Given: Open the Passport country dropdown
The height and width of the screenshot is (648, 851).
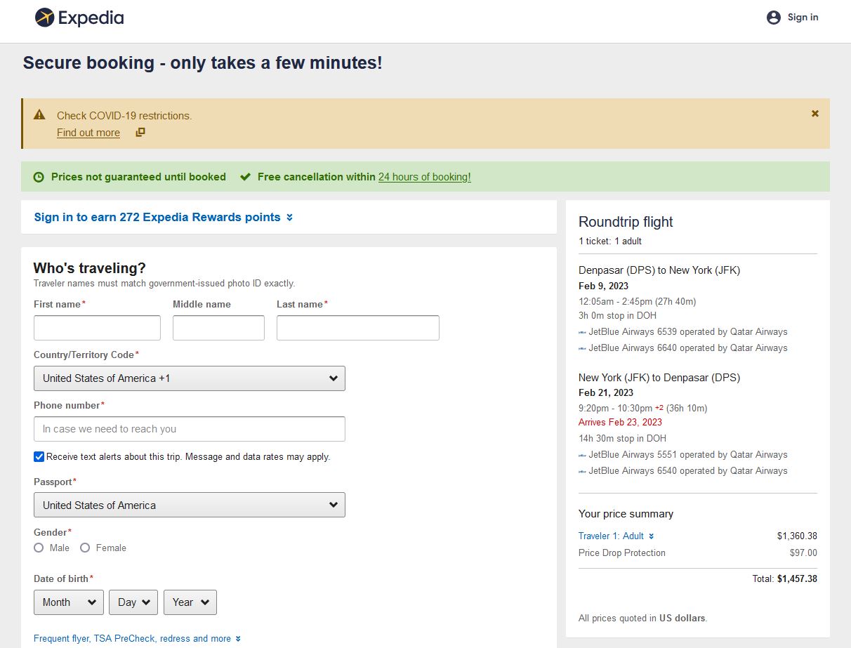Looking at the screenshot, I should point(190,505).
